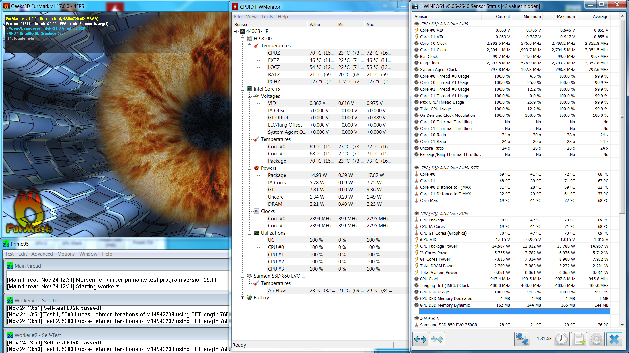Open Prime95 Edit menu
The width and height of the screenshot is (629, 353).
coord(23,254)
